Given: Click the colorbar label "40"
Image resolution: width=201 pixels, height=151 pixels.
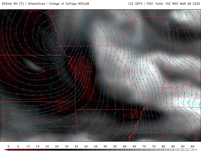Looking at the screenshot, I should 86,146.
